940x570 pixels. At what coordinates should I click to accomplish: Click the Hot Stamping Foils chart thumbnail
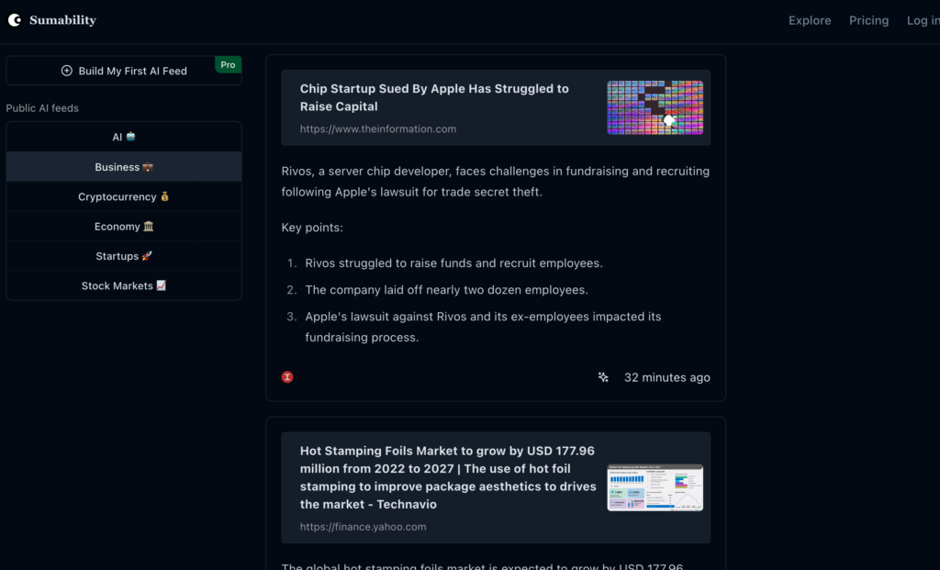(655, 487)
